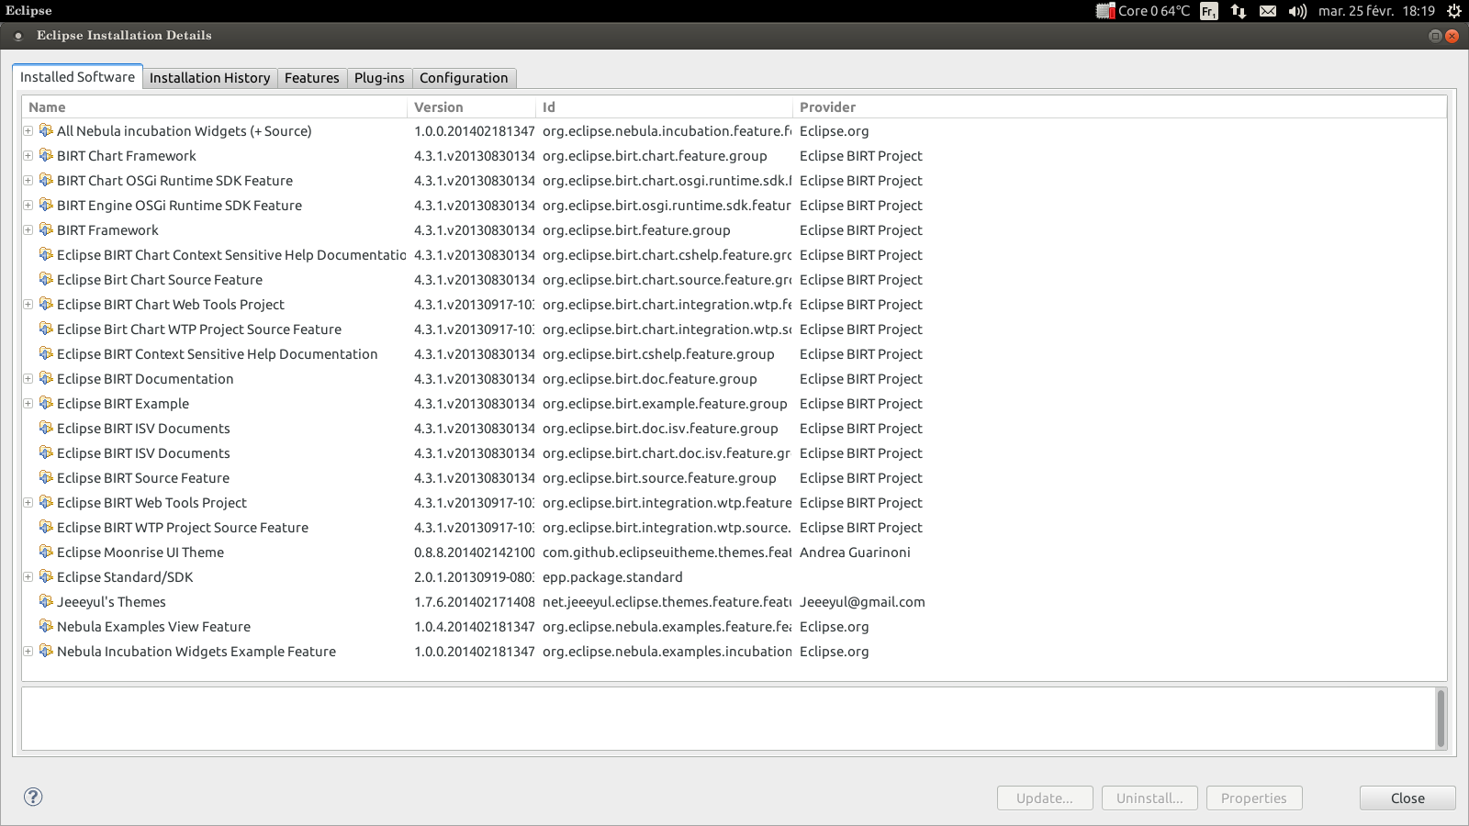
Task: Open the network indicator in top panel
Action: point(1239,11)
